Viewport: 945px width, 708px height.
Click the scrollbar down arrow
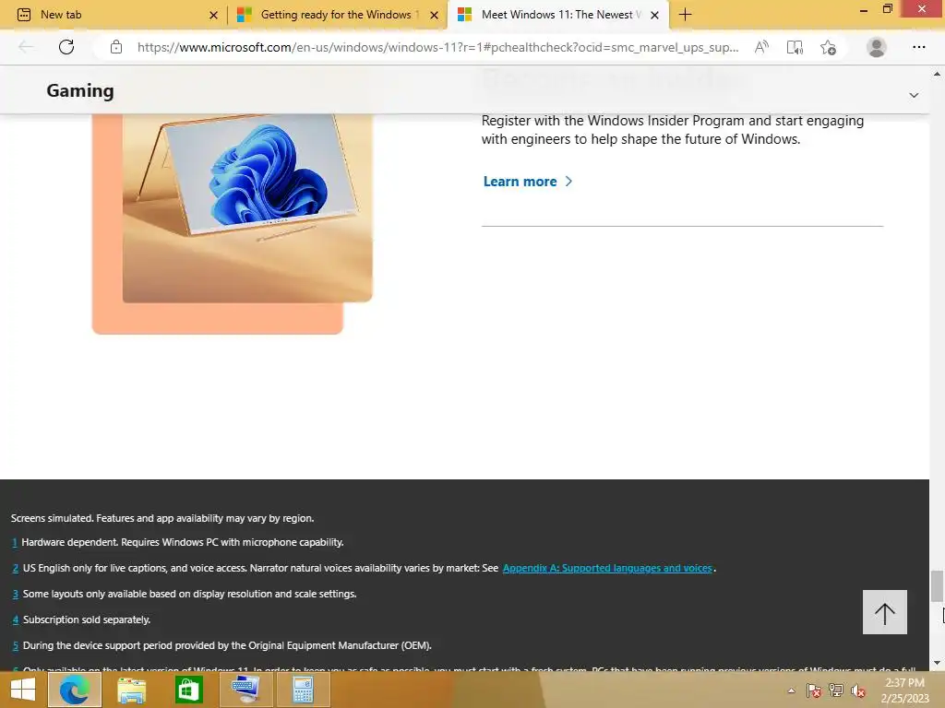[x=937, y=663]
